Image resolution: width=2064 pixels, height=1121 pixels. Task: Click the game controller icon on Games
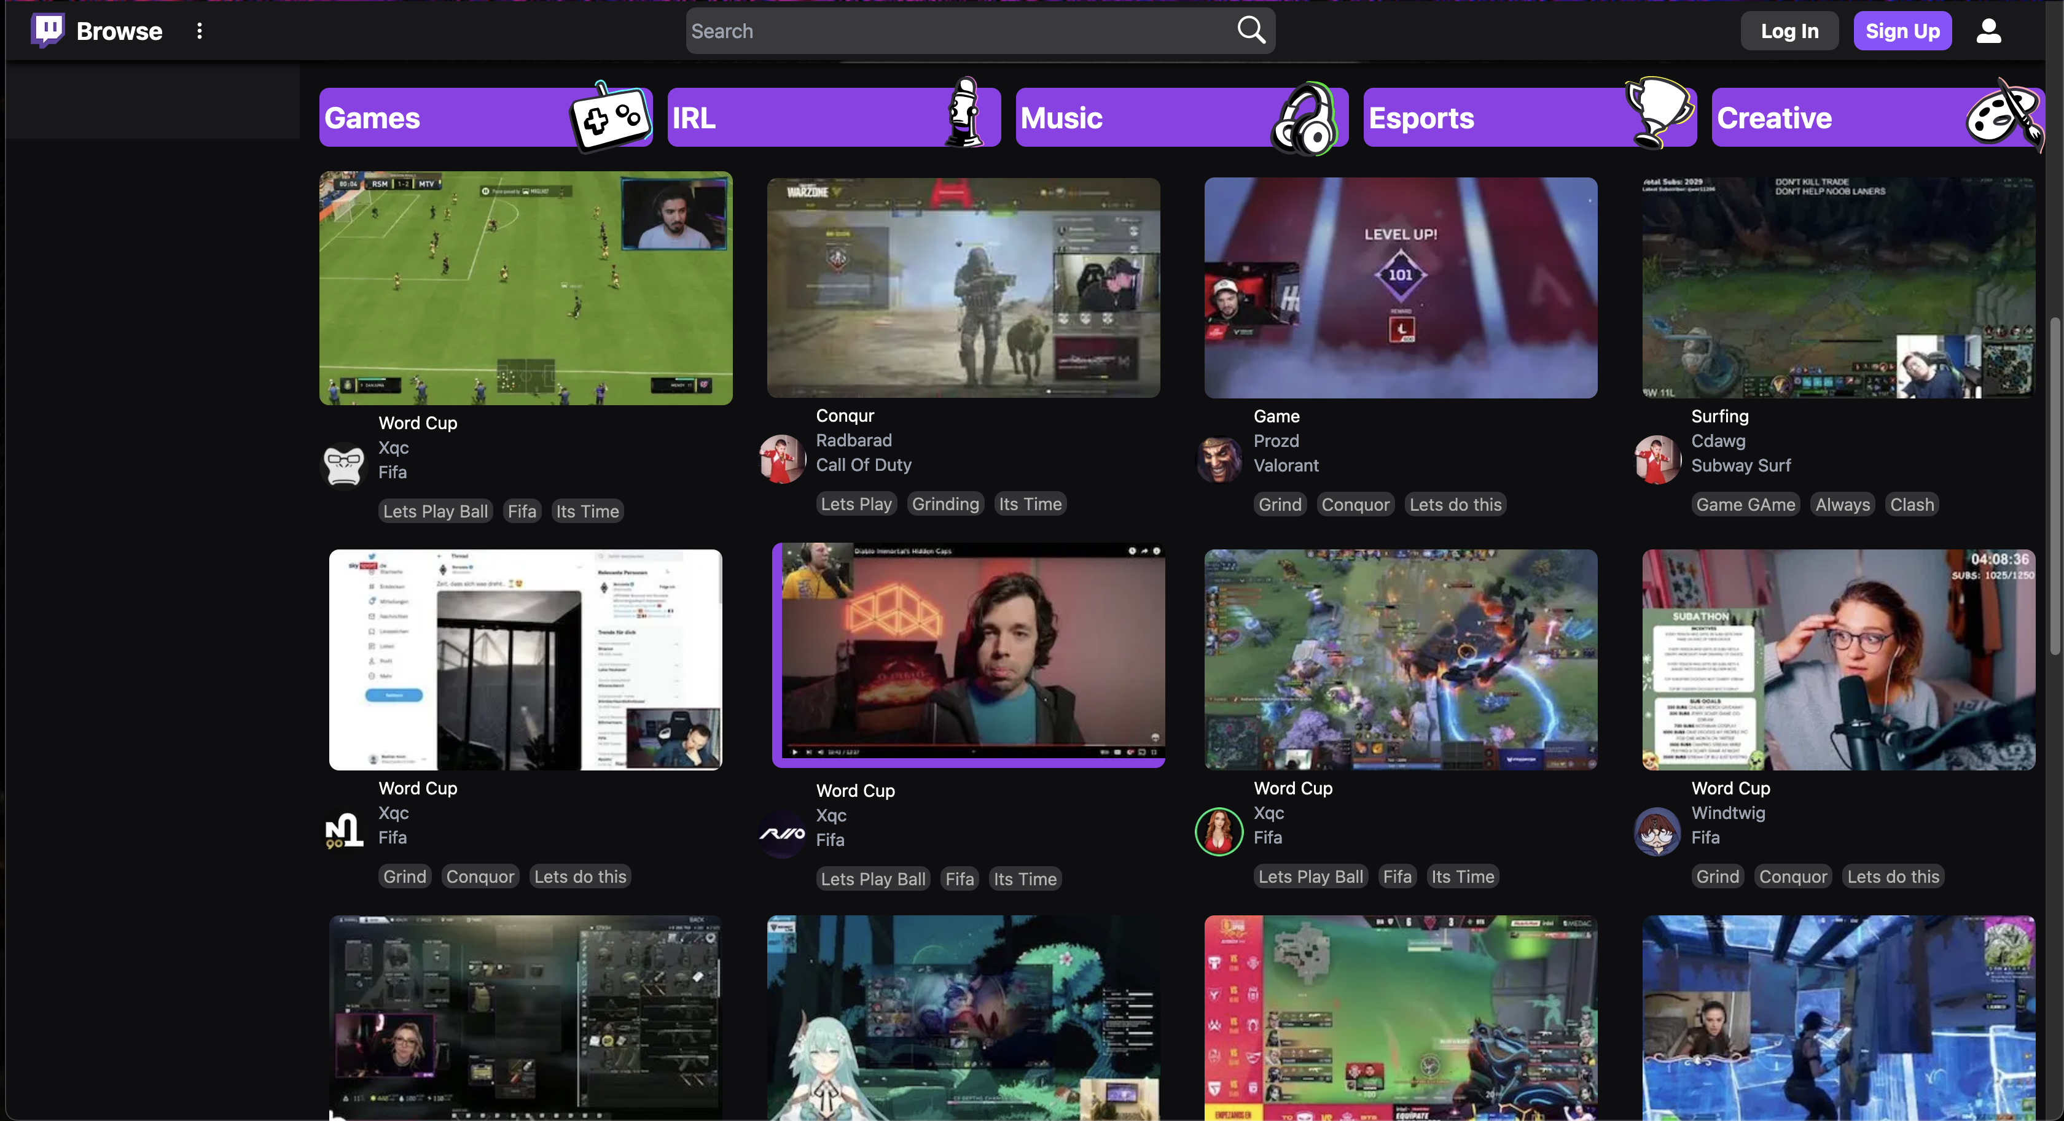tap(610, 118)
